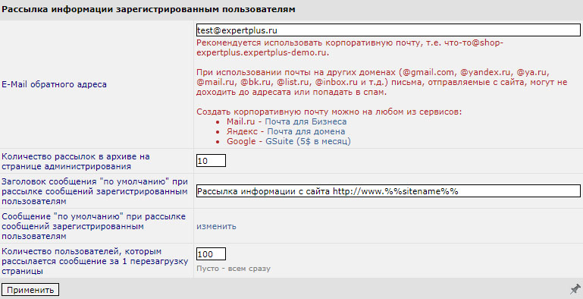583x299 pixels.
Task: Click the label Заголовок сообщения "по умолчанию"
Action: pos(95,191)
